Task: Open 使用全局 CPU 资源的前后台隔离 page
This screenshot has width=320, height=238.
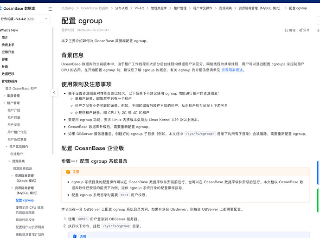Action: 30,210
